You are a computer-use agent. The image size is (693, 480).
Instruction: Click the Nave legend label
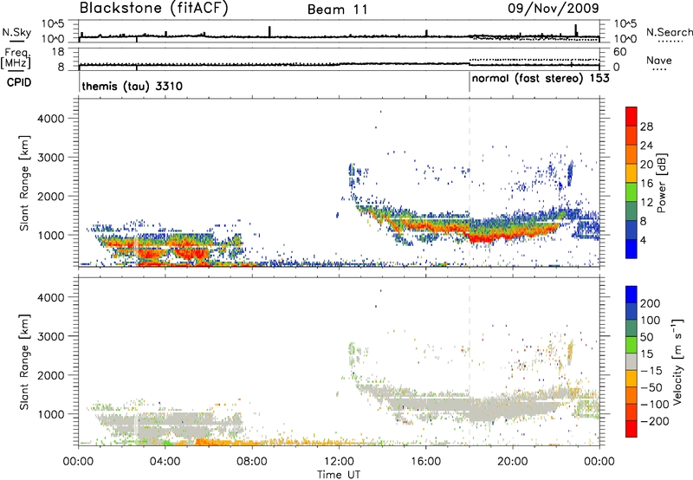[659, 61]
